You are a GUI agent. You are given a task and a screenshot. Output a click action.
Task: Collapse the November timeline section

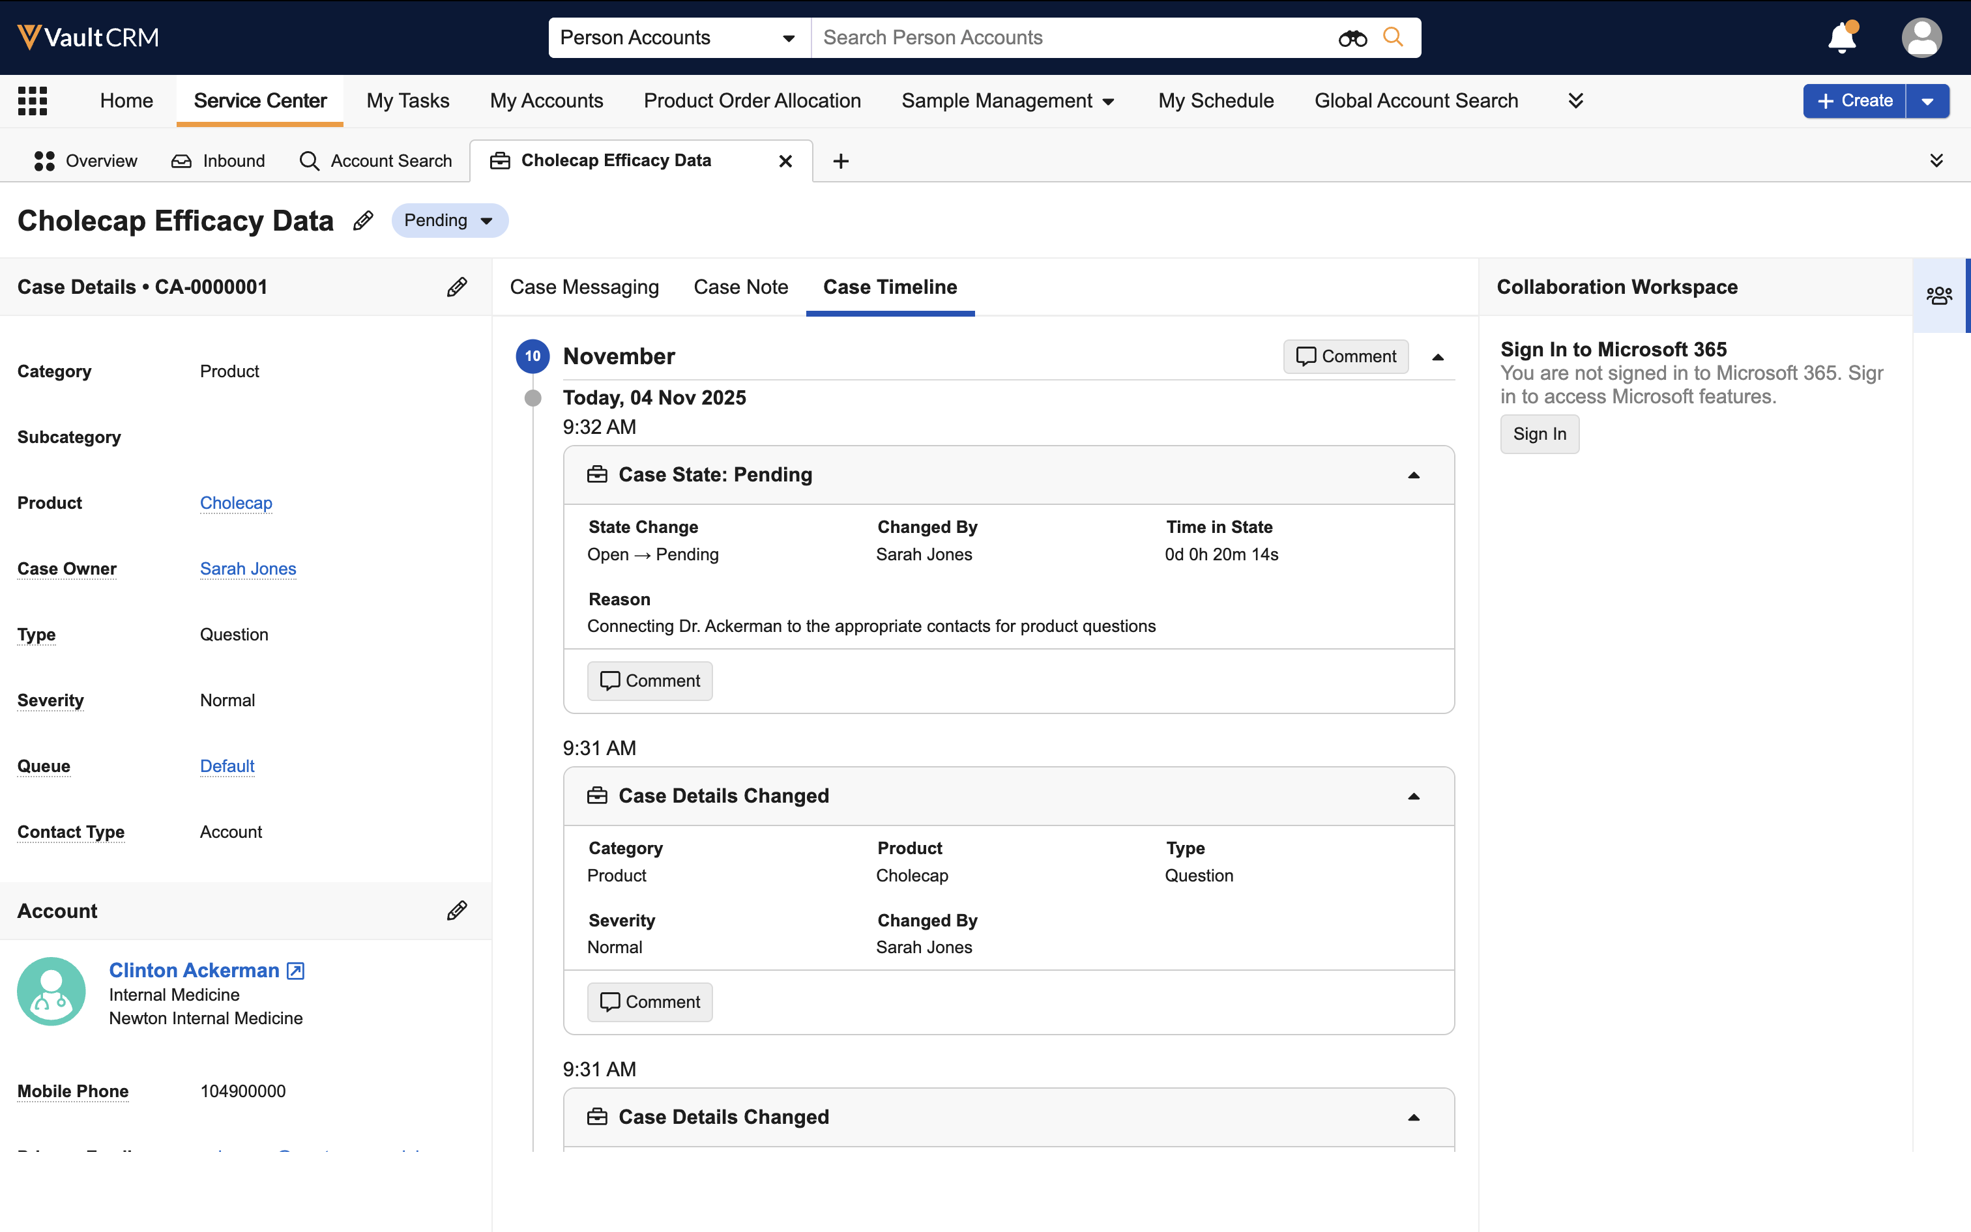click(1438, 357)
